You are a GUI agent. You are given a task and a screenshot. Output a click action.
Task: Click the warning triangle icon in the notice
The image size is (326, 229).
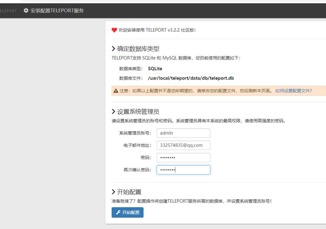tap(116, 91)
